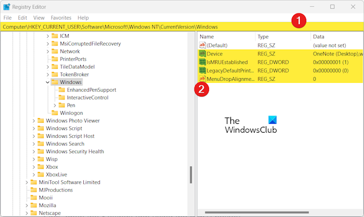Select the IsMRUEstablished DWORD value icon
Screen dimensions: 364x217
[202, 62]
